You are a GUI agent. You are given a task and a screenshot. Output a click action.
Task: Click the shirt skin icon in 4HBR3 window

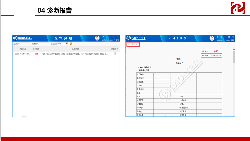(218, 37)
